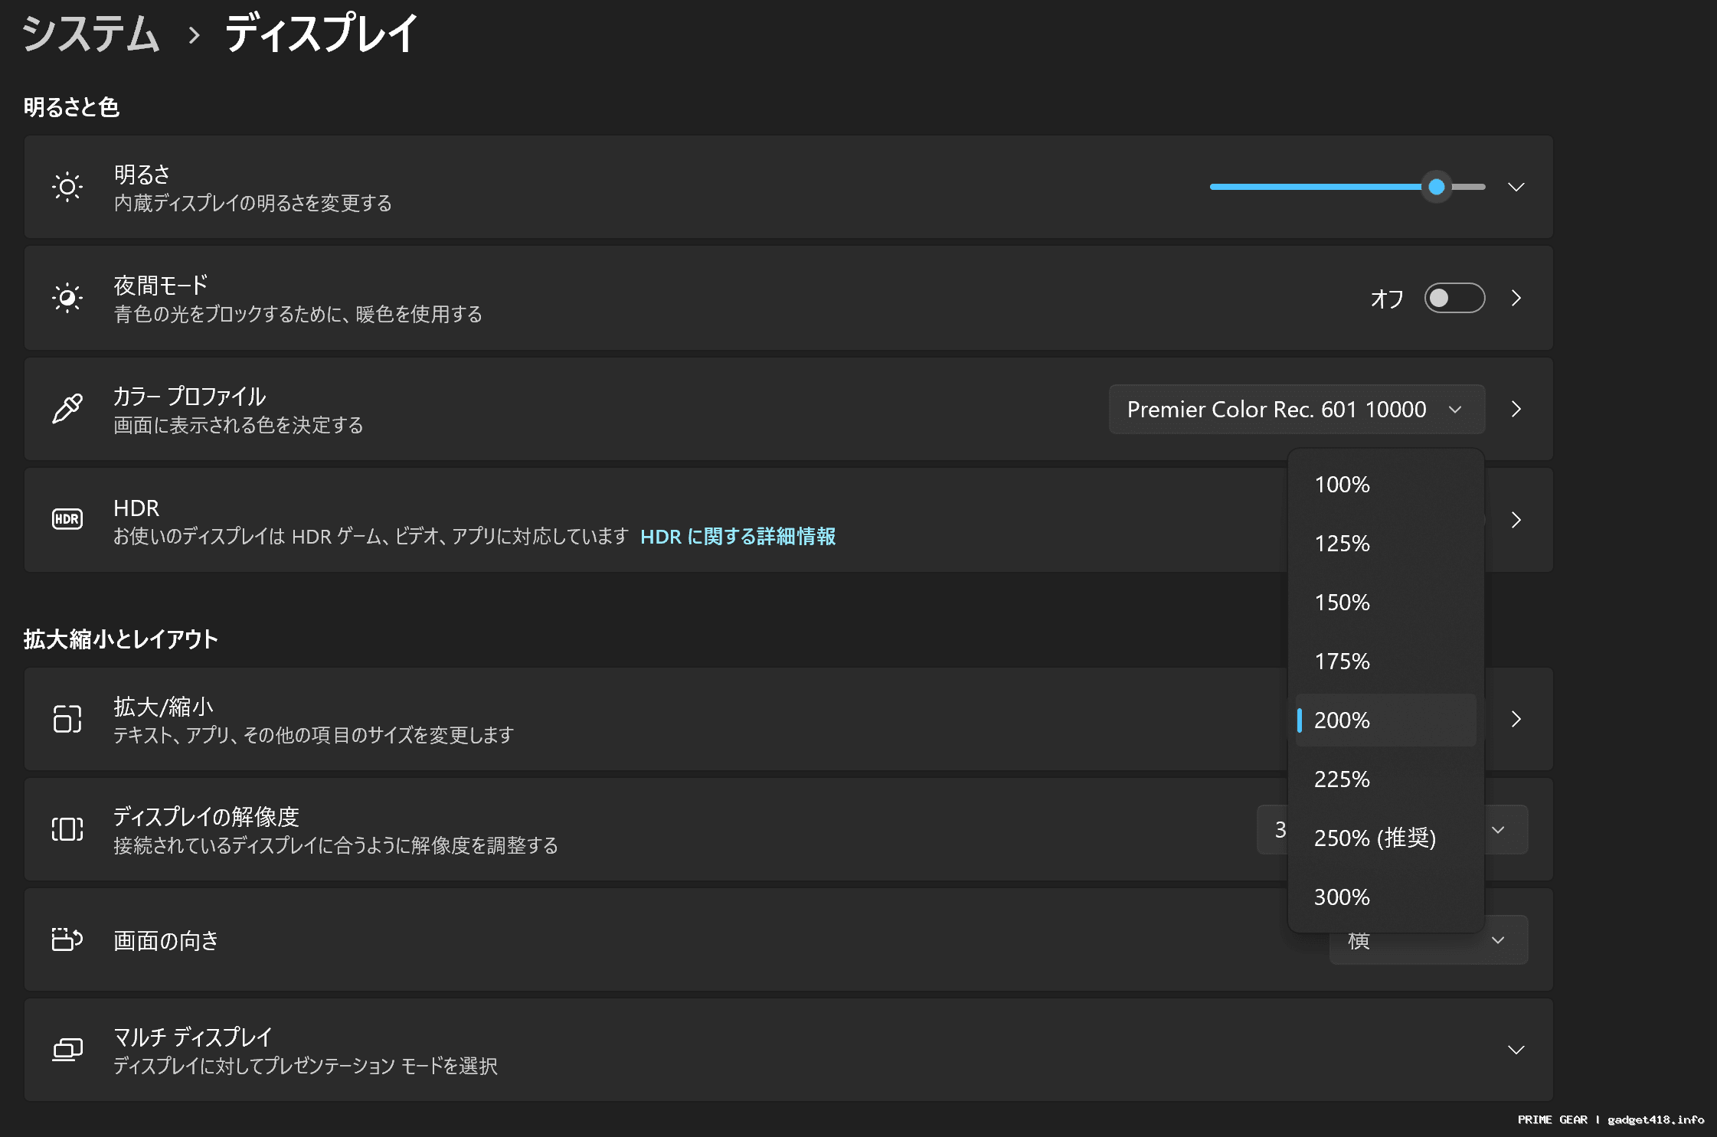Click the screen orientation icon
This screenshot has width=1717, height=1137.
(67, 939)
